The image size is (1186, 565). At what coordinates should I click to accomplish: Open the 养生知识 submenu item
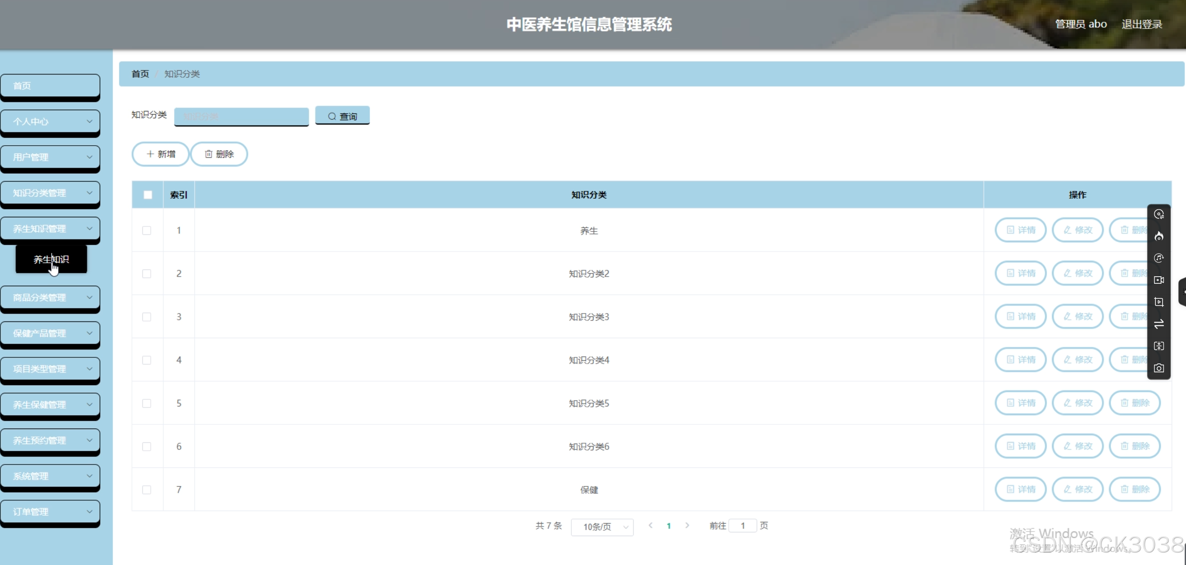coord(51,259)
